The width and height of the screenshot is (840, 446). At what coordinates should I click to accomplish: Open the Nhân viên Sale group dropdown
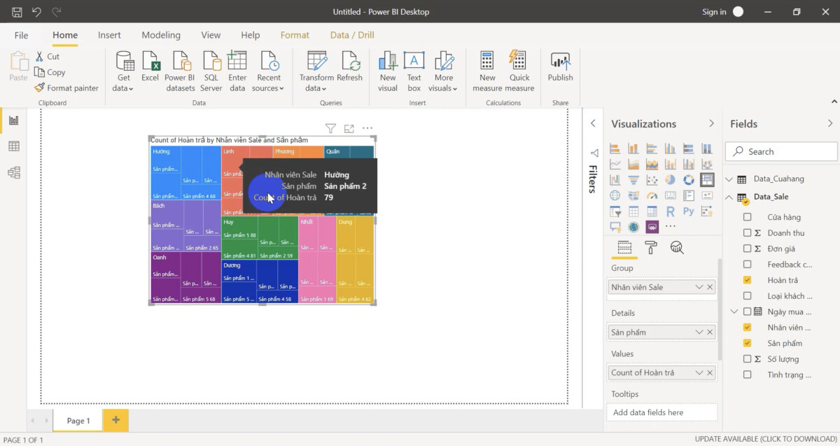(700, 286)
